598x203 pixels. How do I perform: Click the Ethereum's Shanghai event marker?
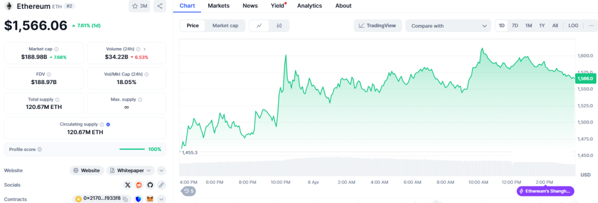tap(545, 191)
